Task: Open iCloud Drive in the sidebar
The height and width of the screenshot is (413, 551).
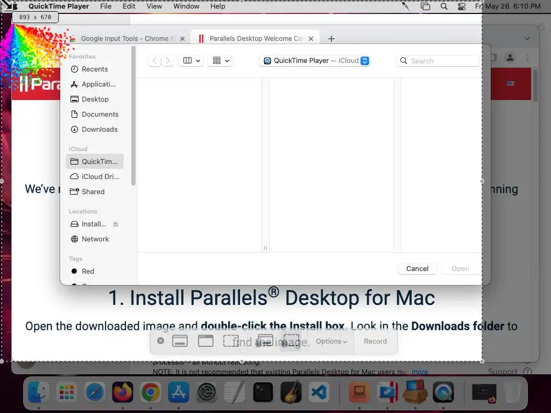Action: (x=94, y=176)
